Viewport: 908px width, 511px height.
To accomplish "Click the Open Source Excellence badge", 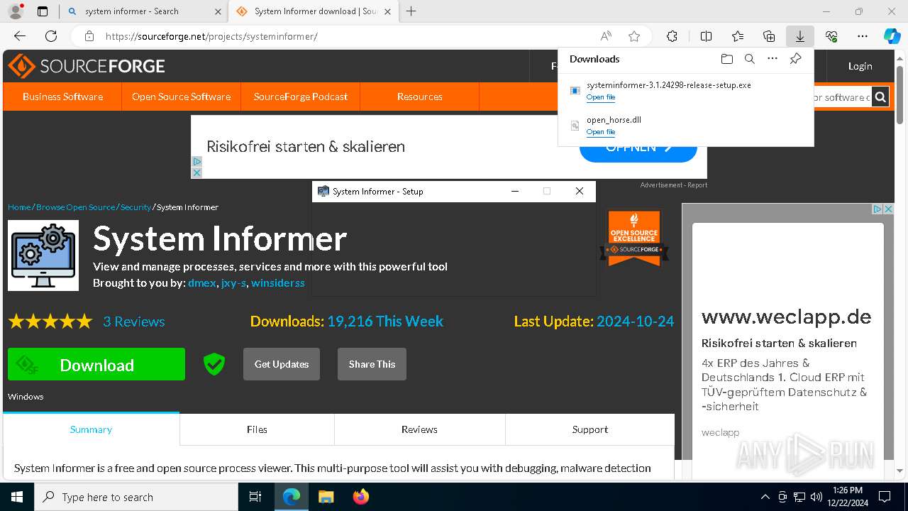I will tap(634, 238).
